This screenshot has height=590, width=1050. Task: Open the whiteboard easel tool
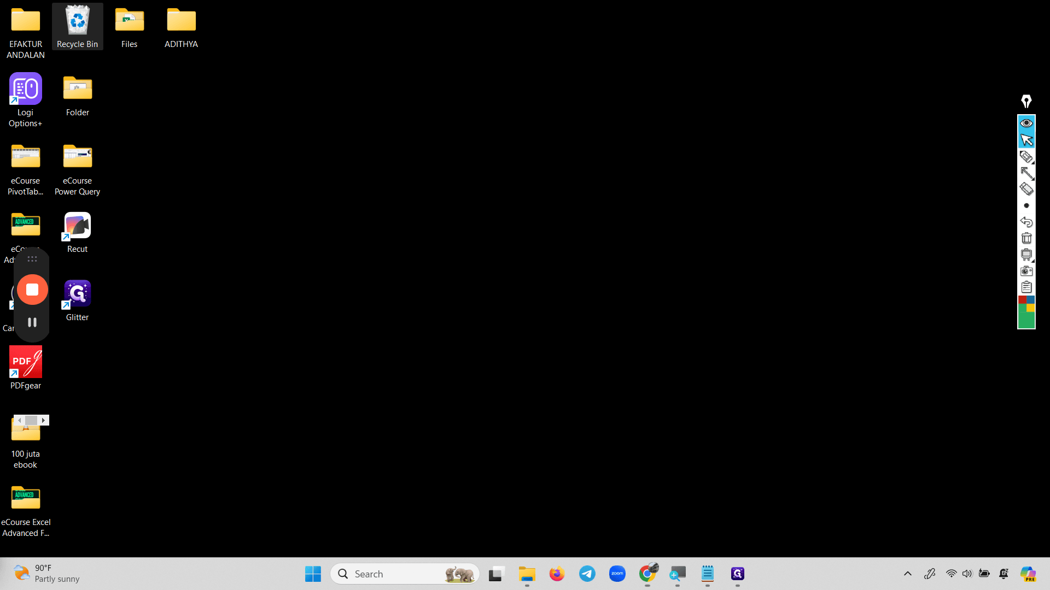click(x=1026, y=255)
